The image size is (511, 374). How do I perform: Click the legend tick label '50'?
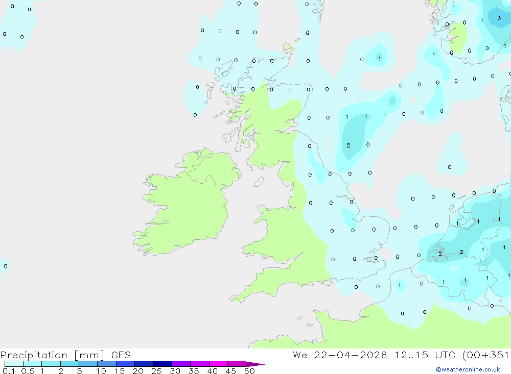(x=250, y=371)
